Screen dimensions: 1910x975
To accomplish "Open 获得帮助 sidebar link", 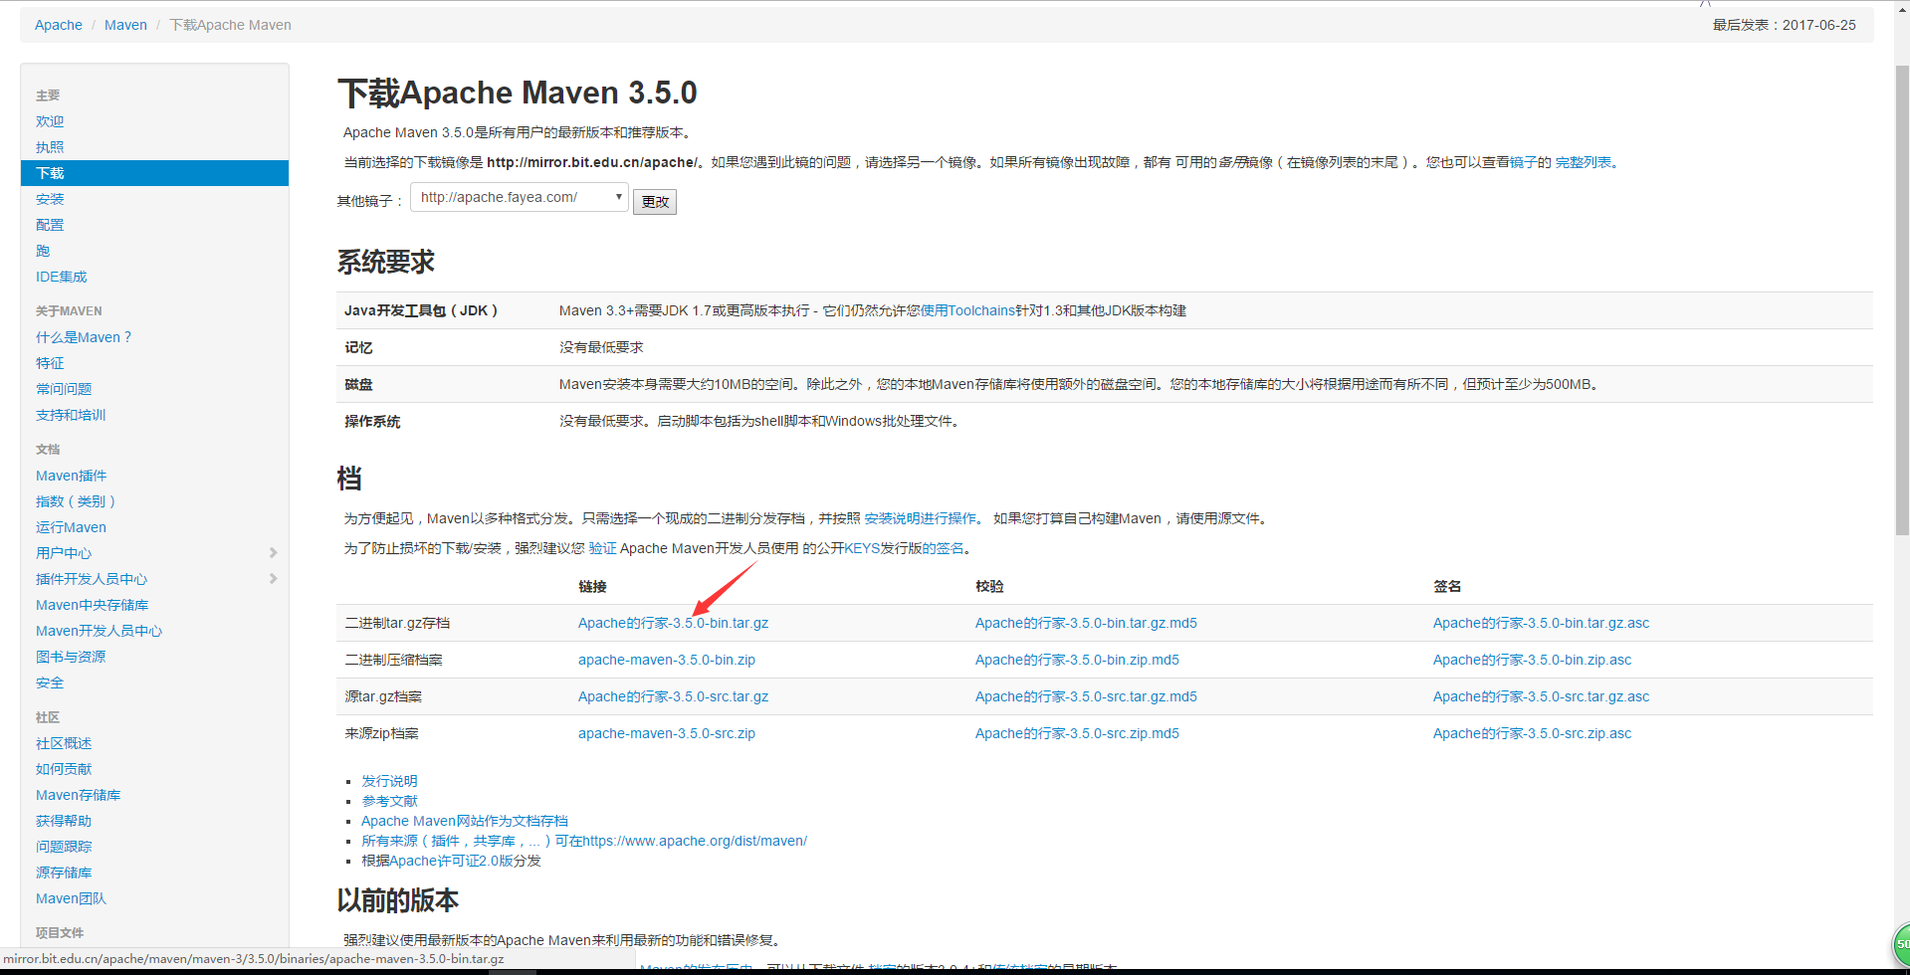I will [x=64, y=821].
